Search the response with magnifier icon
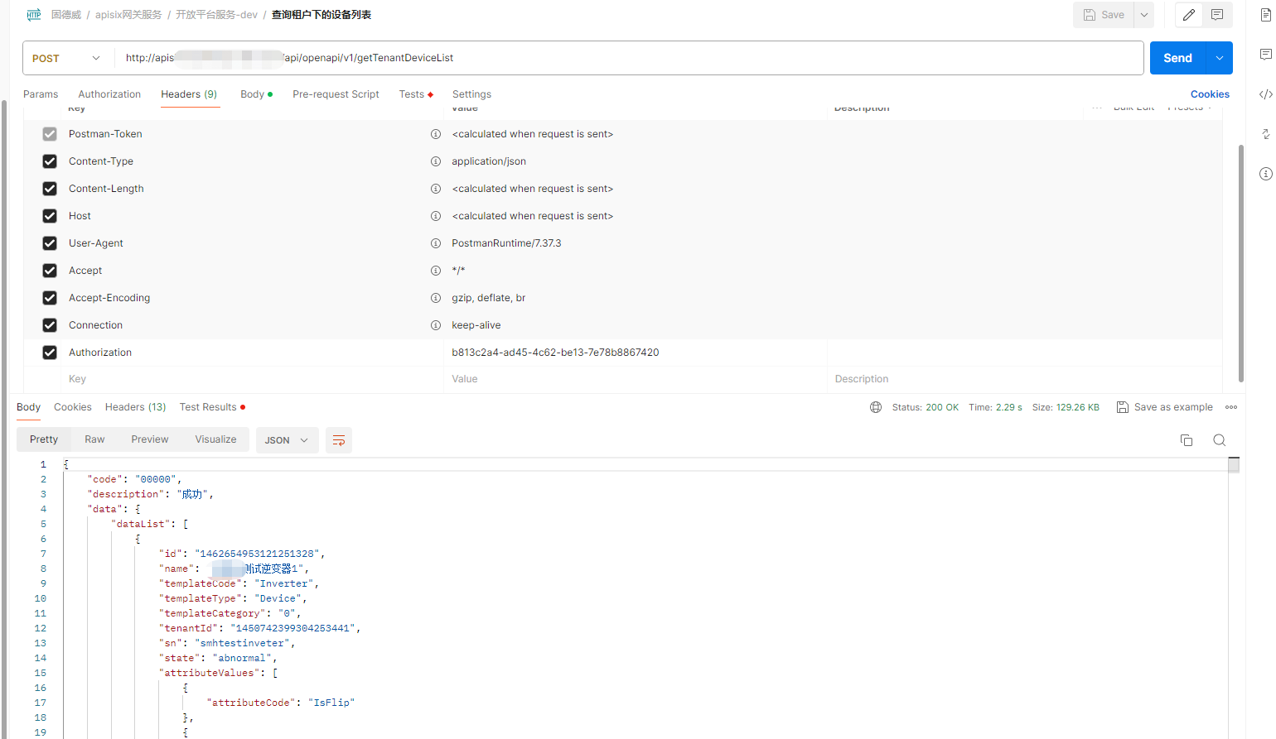Image resolution: width=1276 pixels, height=739 pixels. (x=1219, y=440)
